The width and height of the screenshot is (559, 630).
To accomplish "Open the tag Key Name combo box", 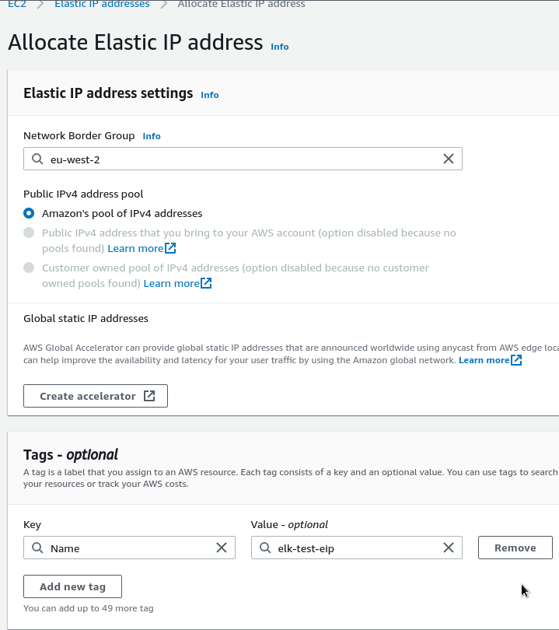I will pyautogui.click(x=129, y=548).
